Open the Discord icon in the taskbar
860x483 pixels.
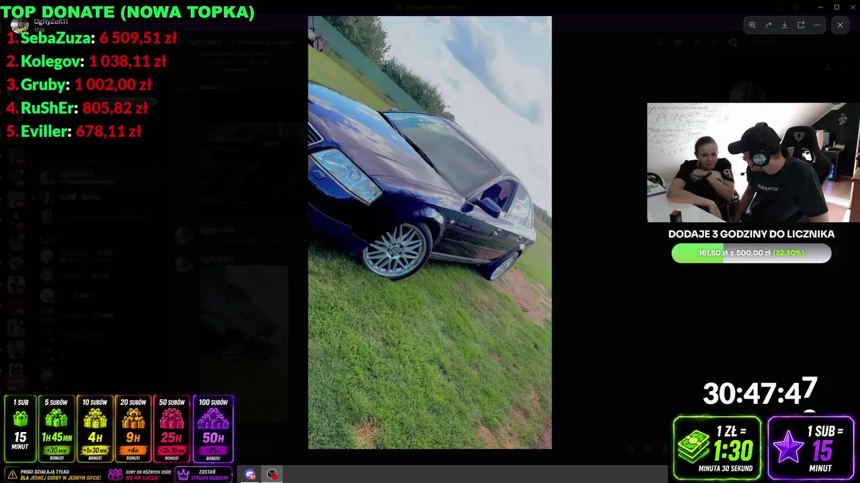point(250,474)
